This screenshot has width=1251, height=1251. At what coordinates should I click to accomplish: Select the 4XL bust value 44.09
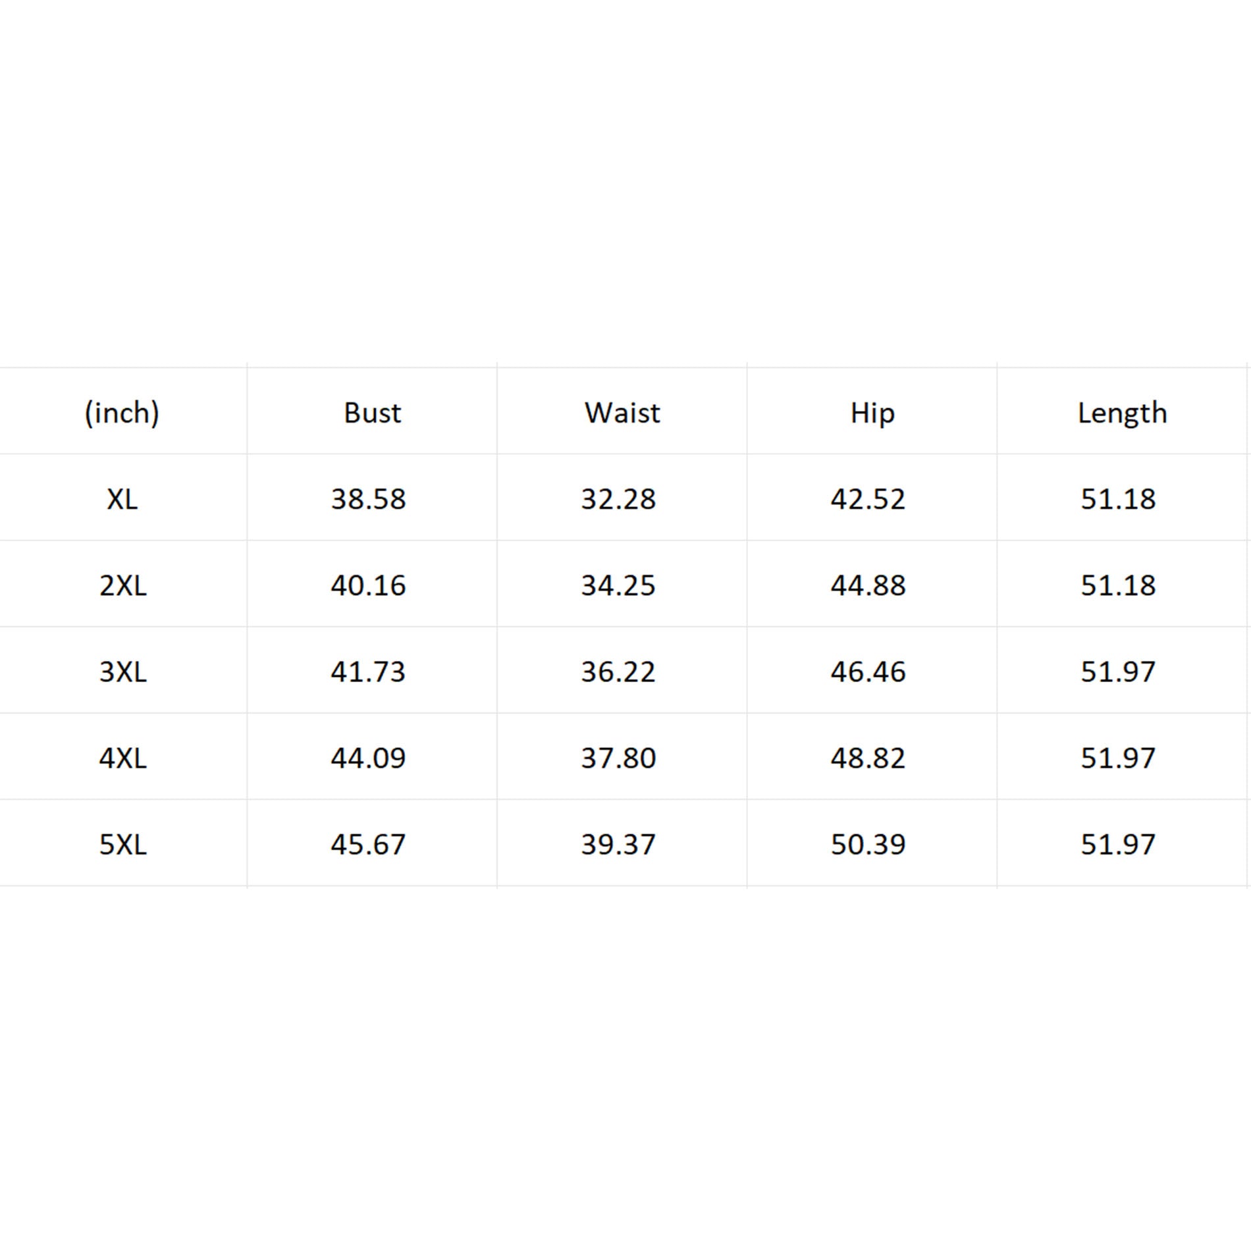pyautogui.click(x=368, y=758)
